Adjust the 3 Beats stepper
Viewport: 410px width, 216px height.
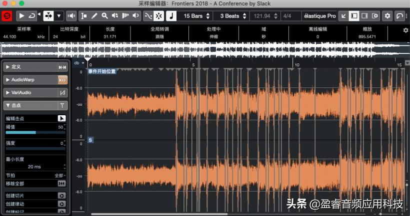[244, 16]
